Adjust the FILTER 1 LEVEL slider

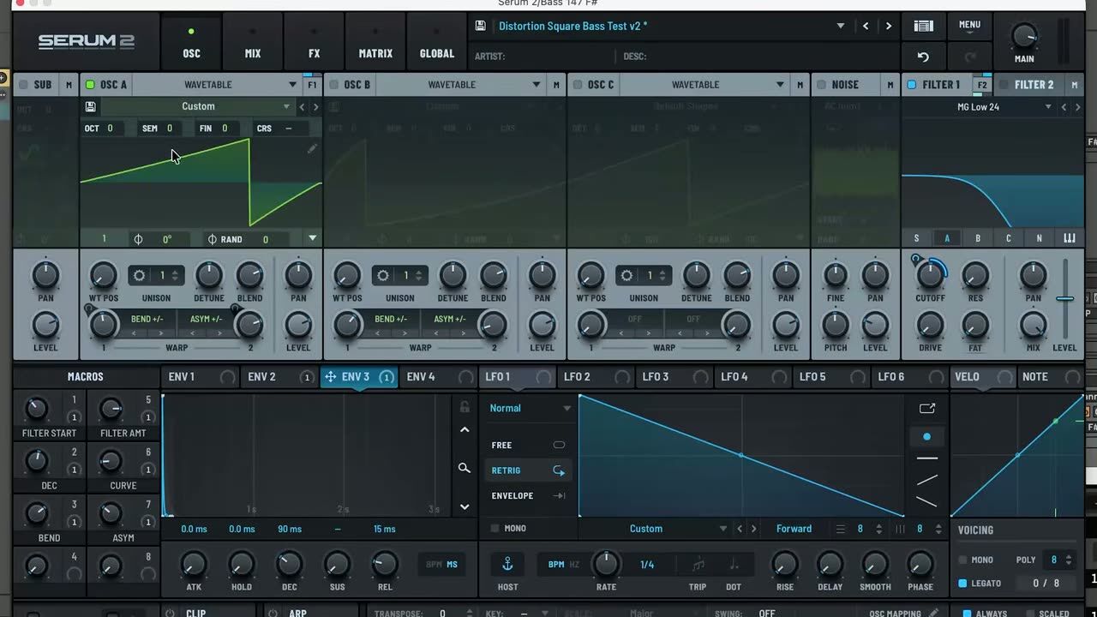coord(1064,298)
